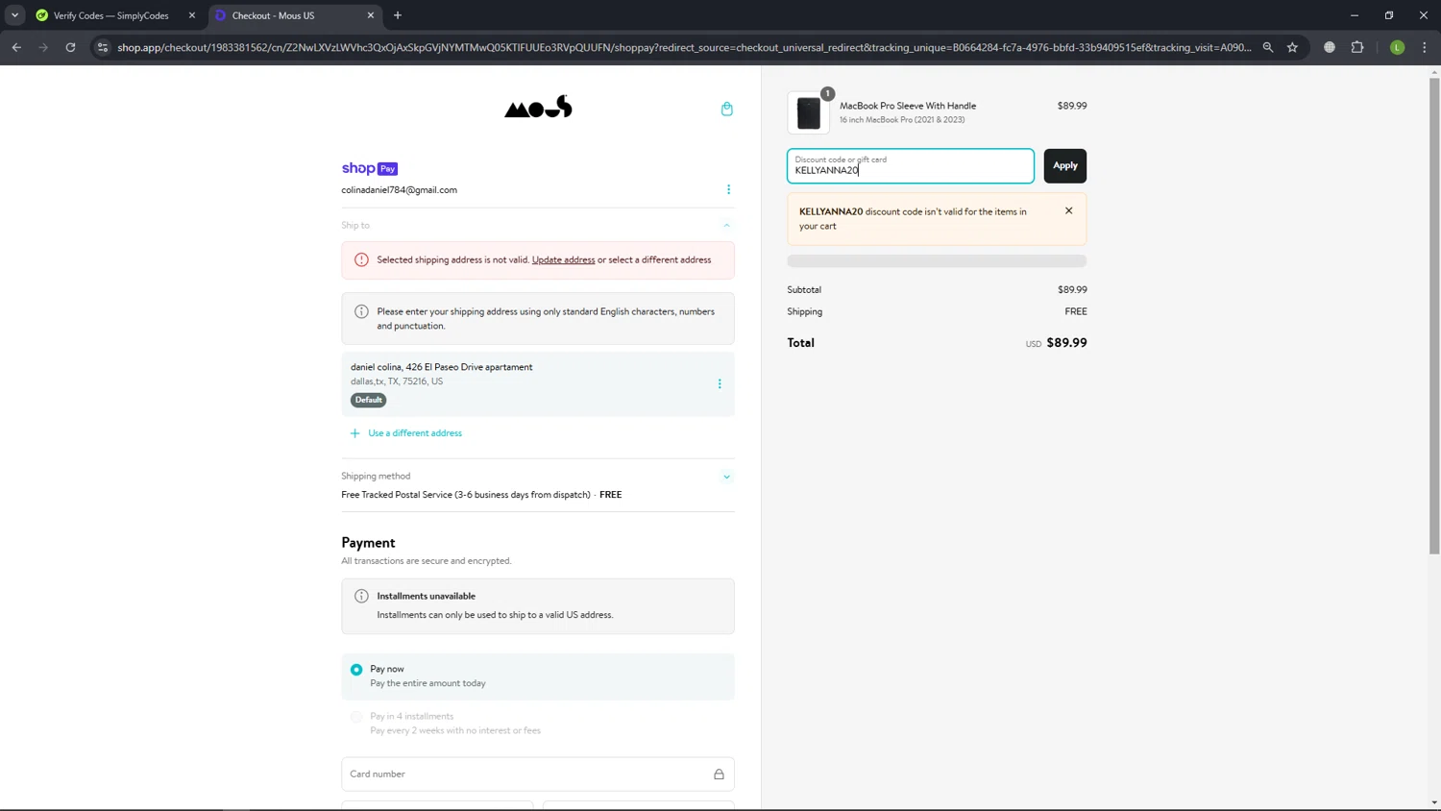Select the Checkout - Mous US tab

tap(288, 15)
